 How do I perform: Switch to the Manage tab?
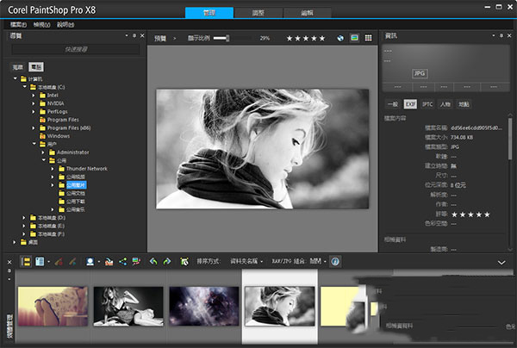[x=209, y=13]
